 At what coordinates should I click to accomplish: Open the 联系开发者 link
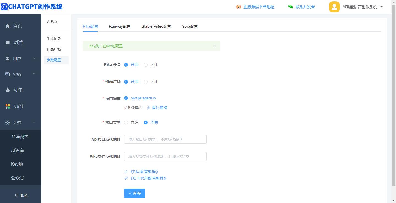pos(305,7)
